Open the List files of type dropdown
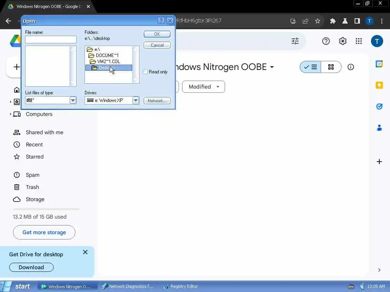The height and width of the screenshot is (292, 390). pyautogui.click(x=73, y=100)
